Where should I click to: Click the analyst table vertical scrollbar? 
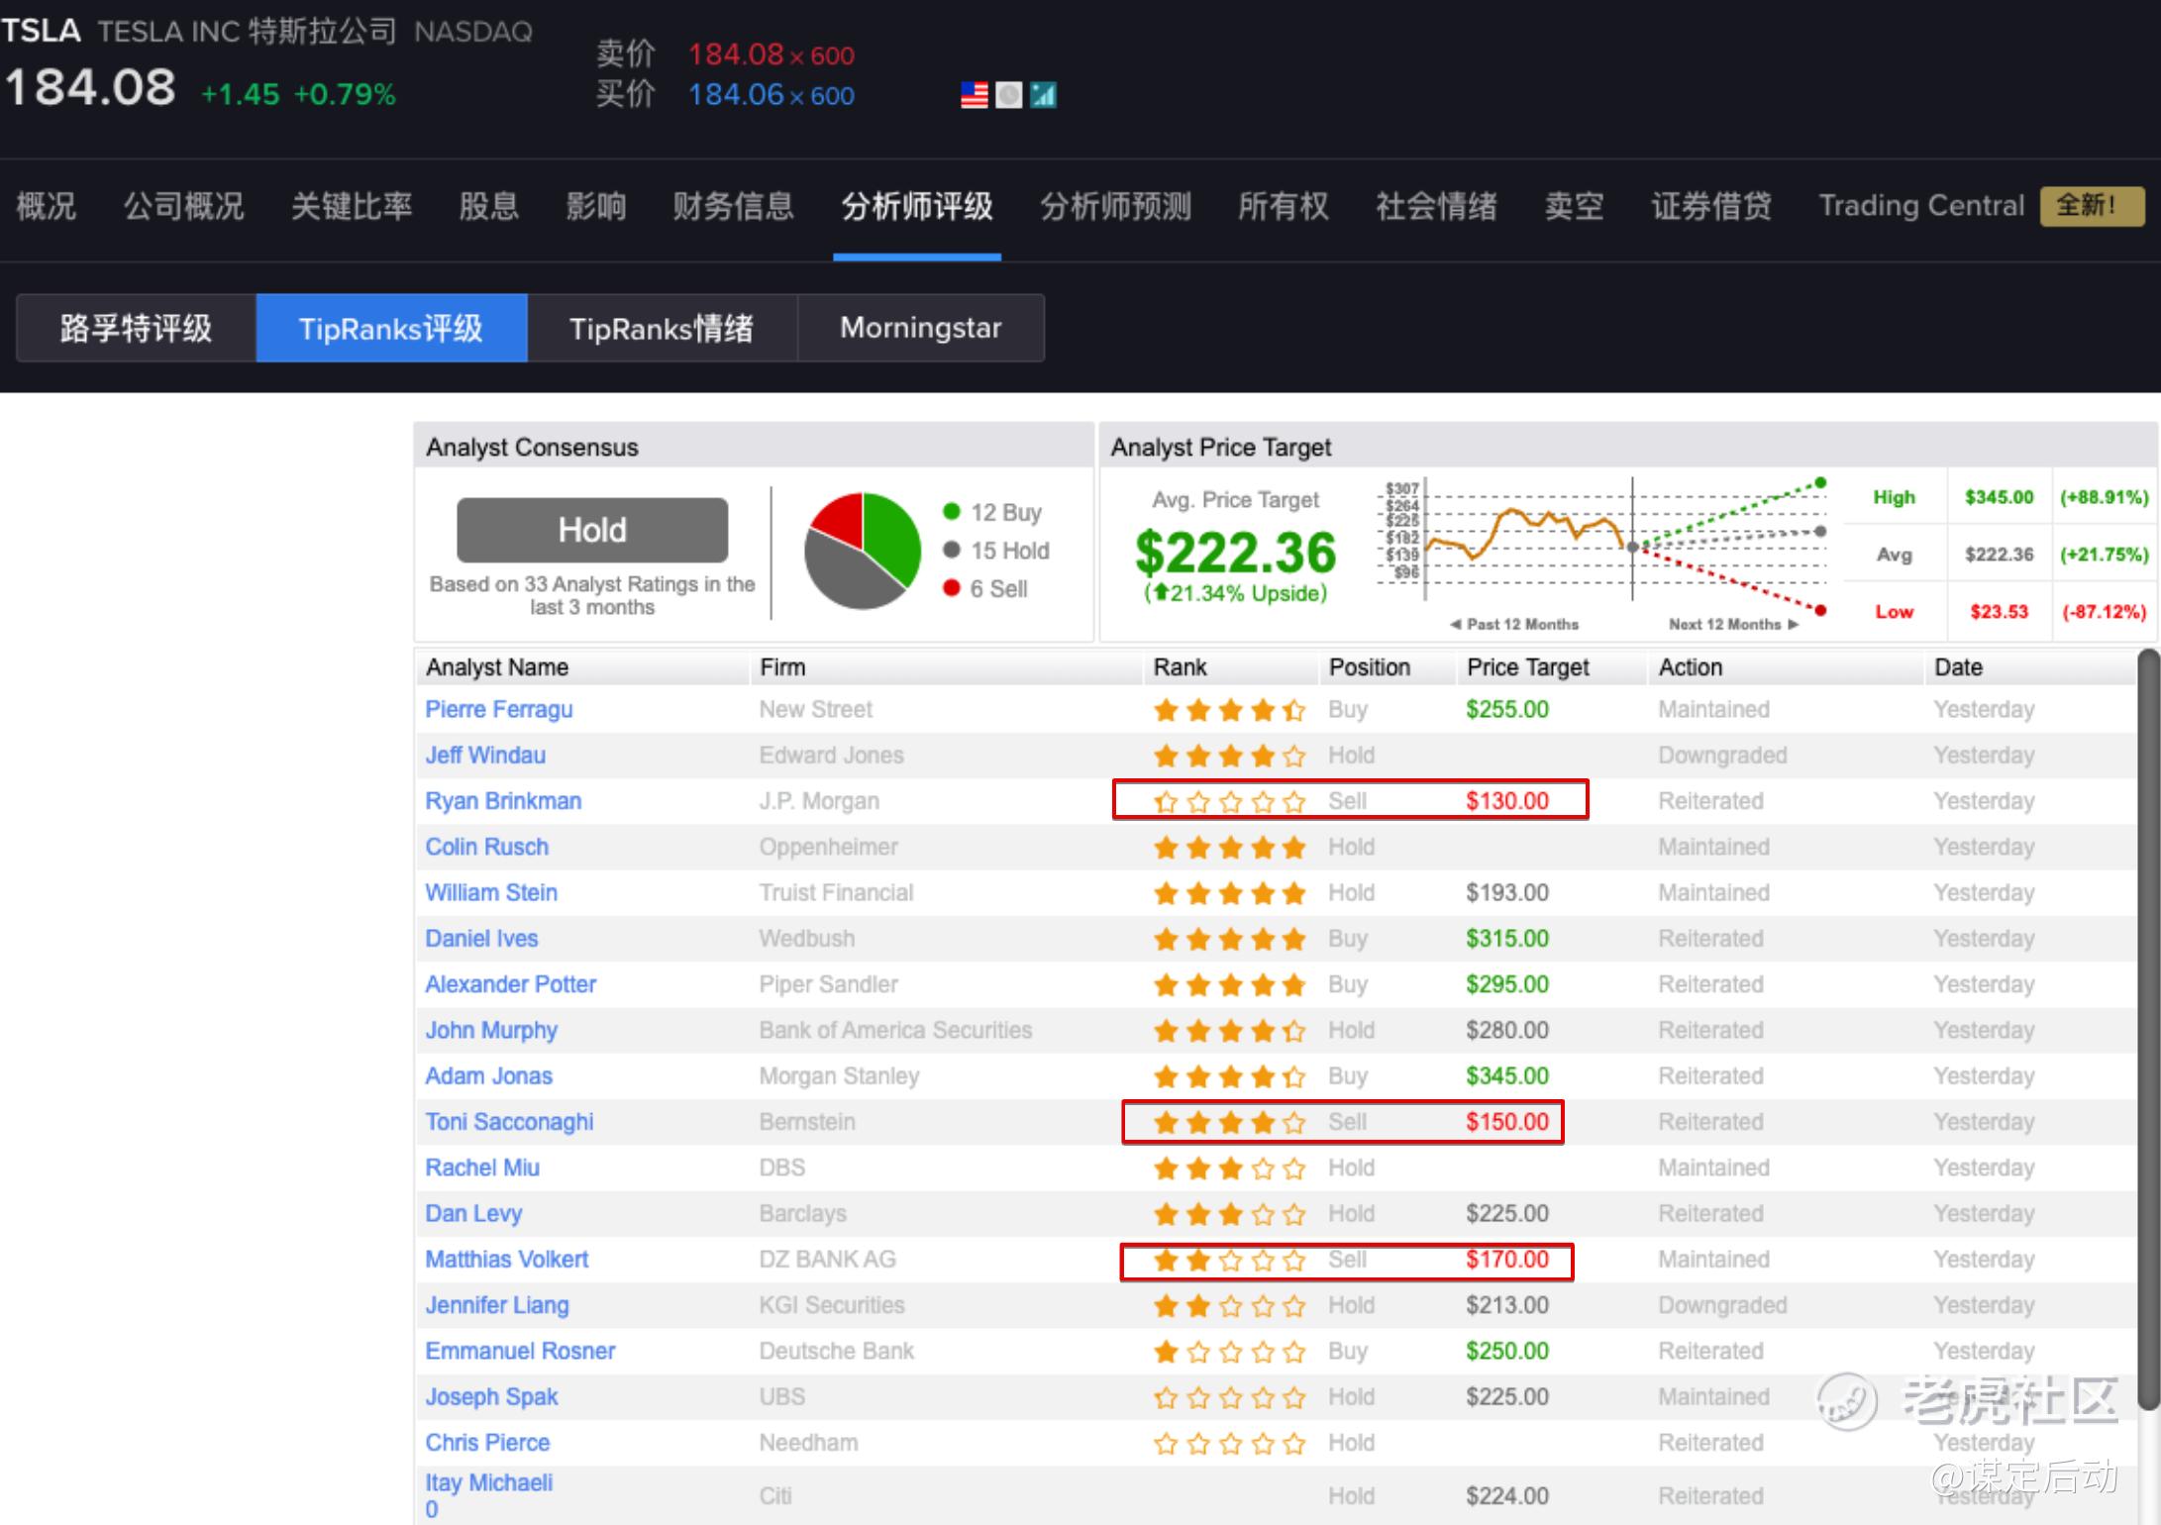click(x=2147, y=1030)
